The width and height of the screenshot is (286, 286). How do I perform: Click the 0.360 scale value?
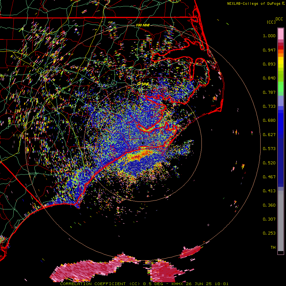[269, 205]
